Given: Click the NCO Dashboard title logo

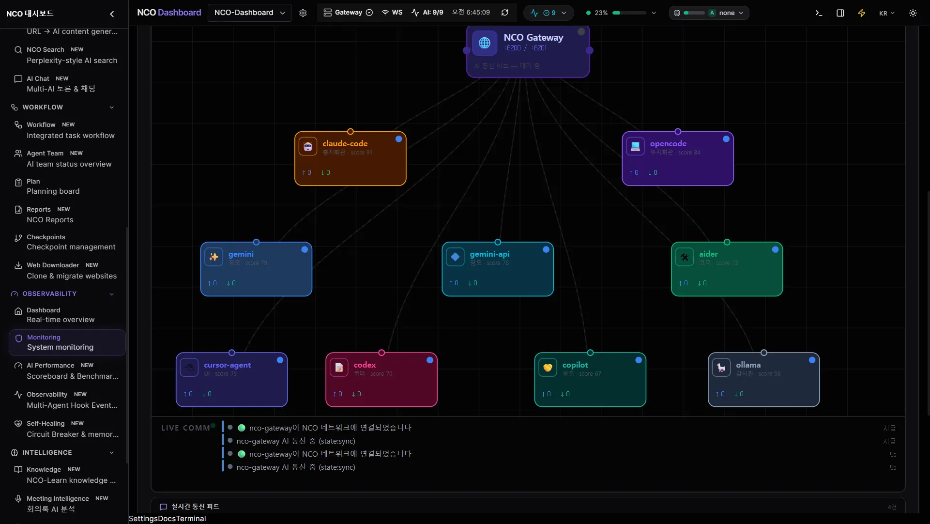Looking at the screenshot, I should click(x=169, y=13).
